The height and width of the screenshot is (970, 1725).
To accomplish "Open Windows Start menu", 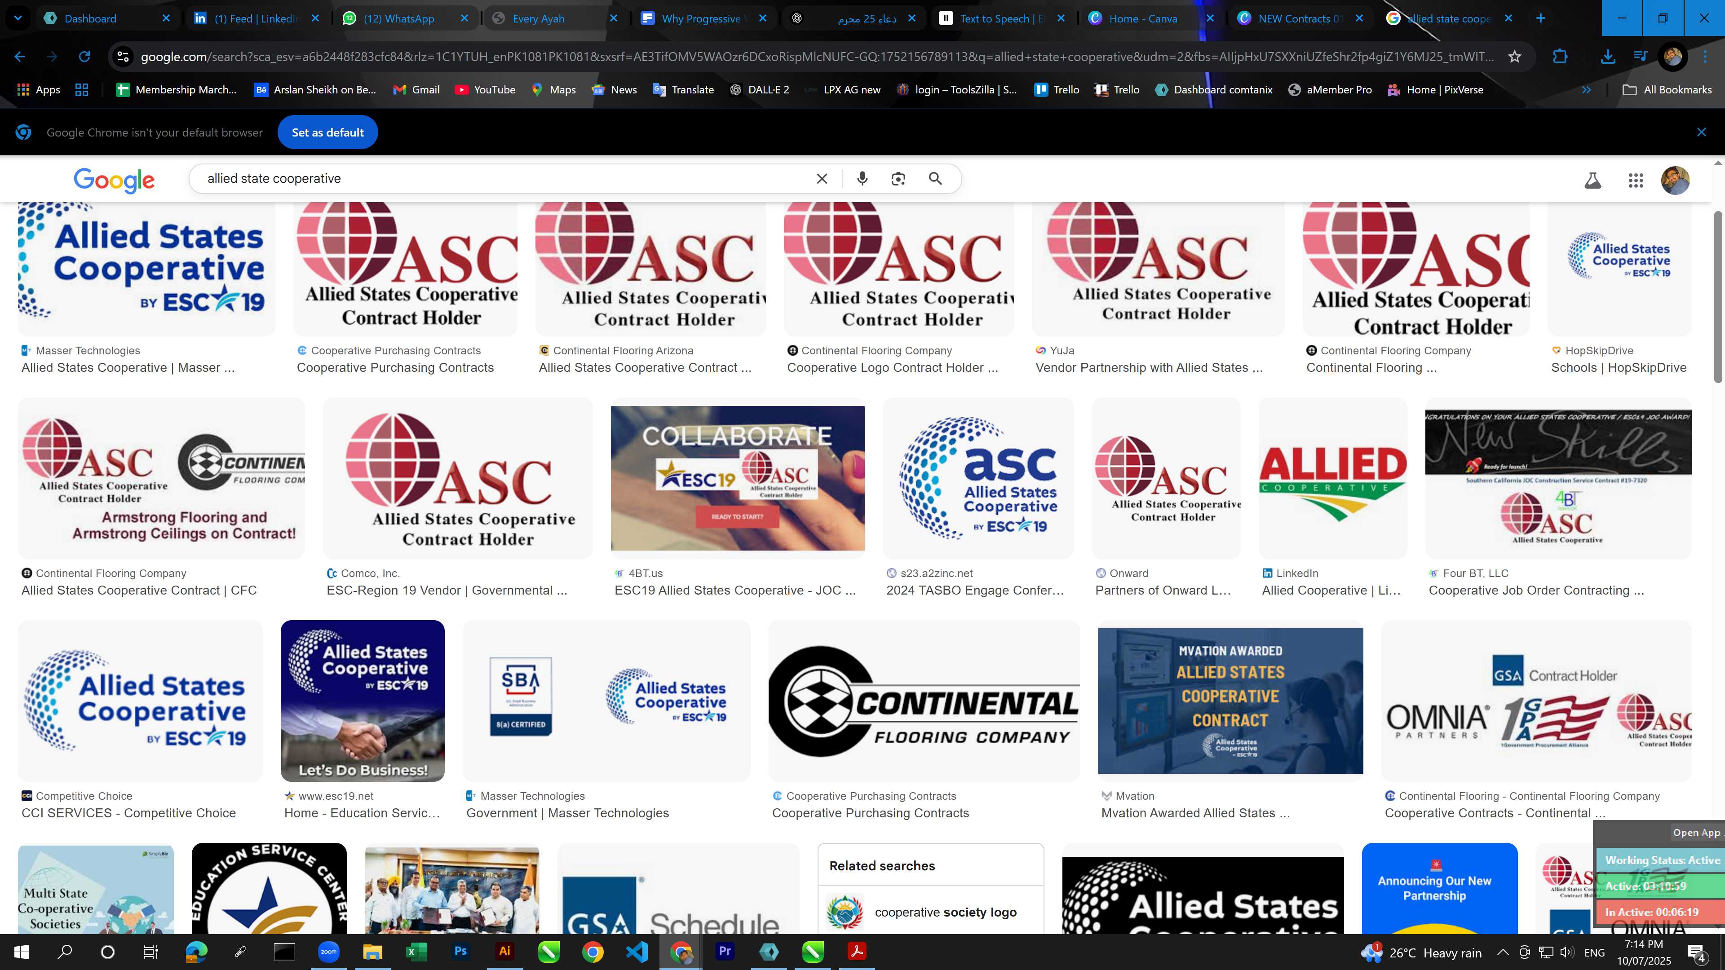I will click(x=22, y=952).
